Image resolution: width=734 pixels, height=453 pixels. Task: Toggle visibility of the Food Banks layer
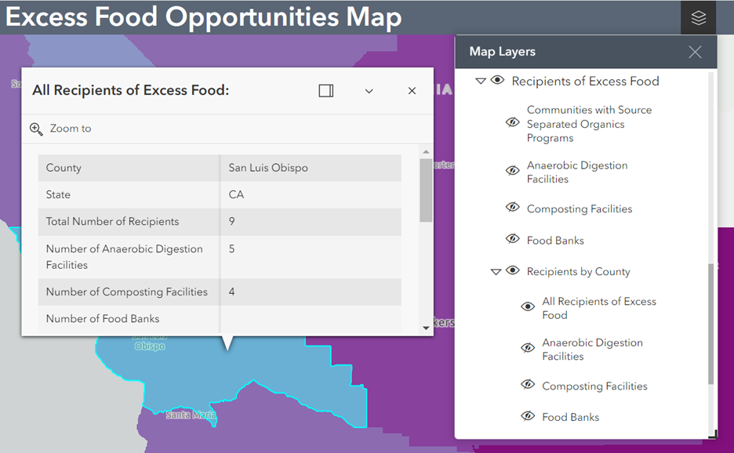pyautogui.click(x=512, y=240)
